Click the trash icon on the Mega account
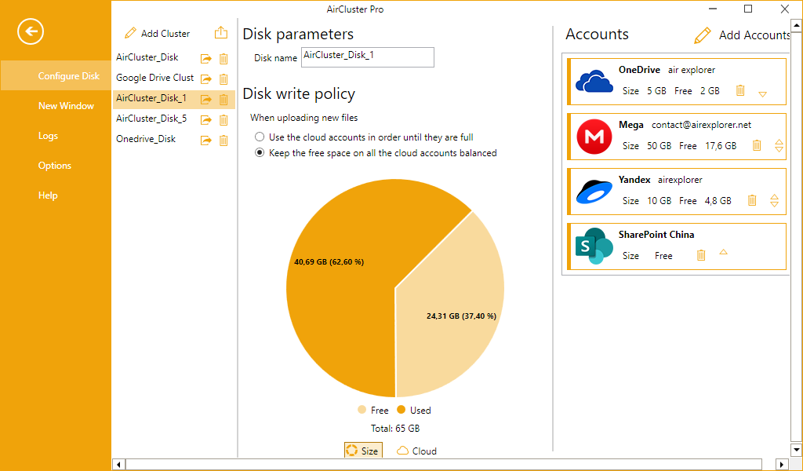 coord(757,145)
